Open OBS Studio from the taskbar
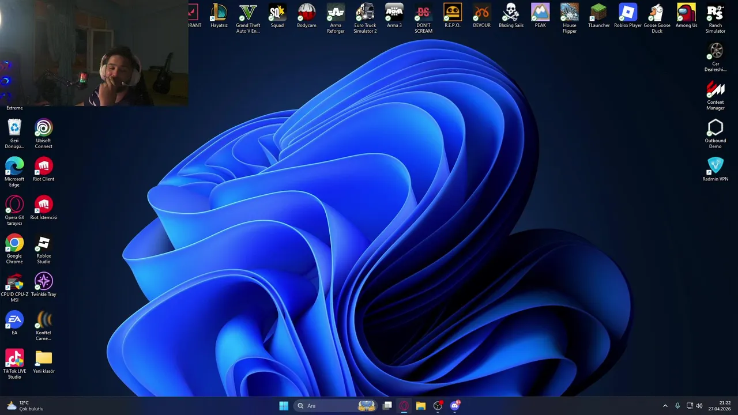738x415 pixels. click(438, 406)
